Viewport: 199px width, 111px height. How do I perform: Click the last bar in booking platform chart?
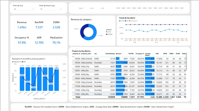(57, 79)
